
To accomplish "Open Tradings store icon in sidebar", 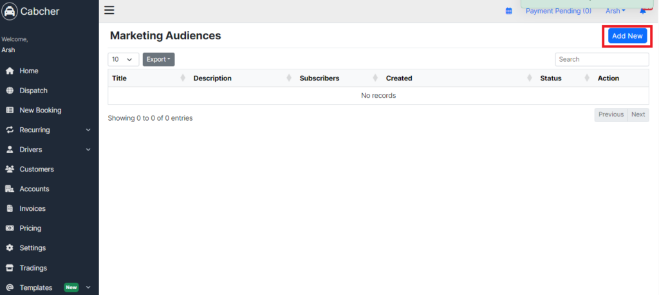I will [x=10, y=268].
